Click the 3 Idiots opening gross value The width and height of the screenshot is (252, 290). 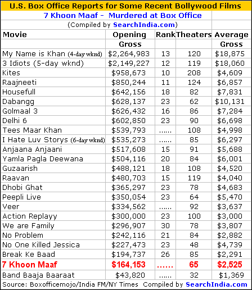pyautogui.click(x=129, y=64)
